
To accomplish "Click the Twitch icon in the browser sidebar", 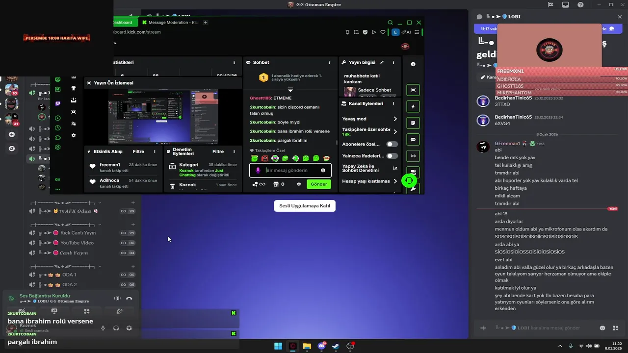I will pyautogui.click(x=58, y=103).
